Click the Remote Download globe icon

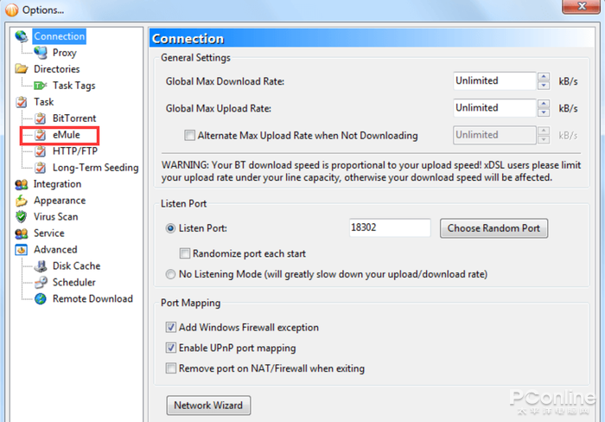(41, 299)
